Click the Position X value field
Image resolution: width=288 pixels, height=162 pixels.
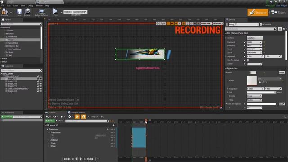(x=254, y=42)
